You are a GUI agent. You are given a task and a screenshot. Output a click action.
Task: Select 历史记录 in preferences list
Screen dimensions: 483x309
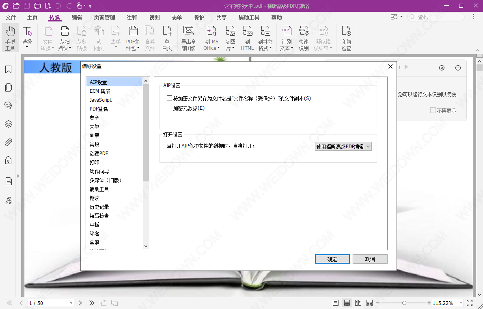point(114,207)
